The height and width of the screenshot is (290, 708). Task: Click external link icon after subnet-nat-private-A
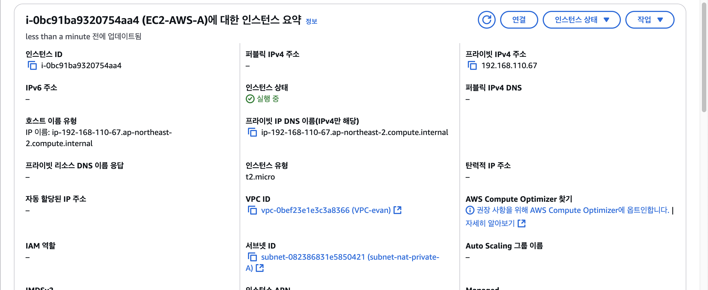(x=260, y=268)
